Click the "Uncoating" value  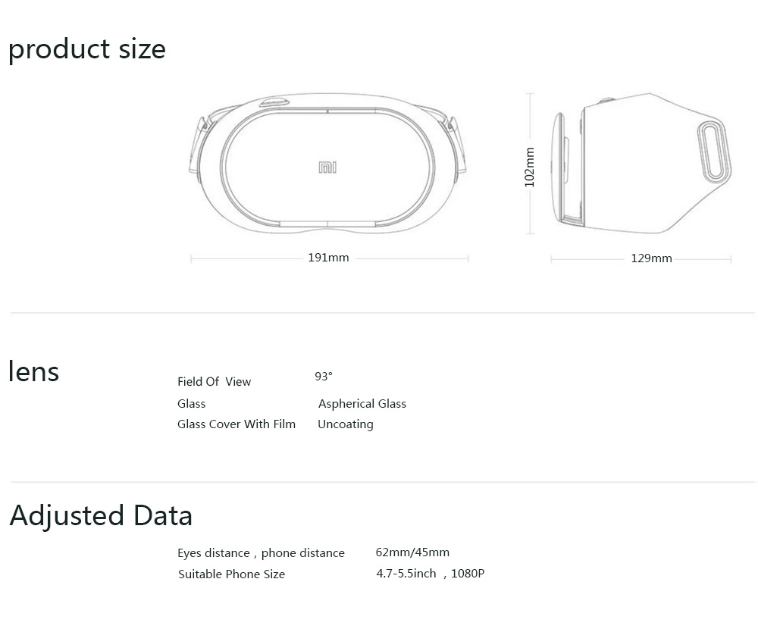[x=346, y=424]
